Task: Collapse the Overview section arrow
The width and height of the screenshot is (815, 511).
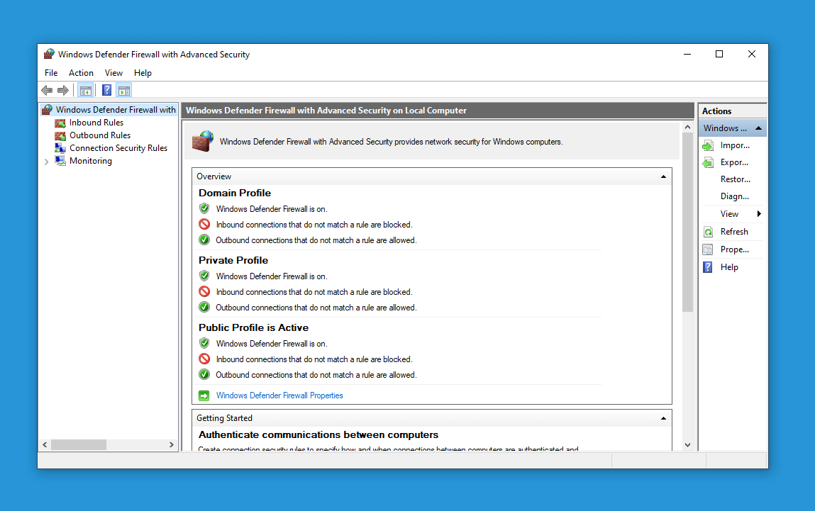Action: 663,176
